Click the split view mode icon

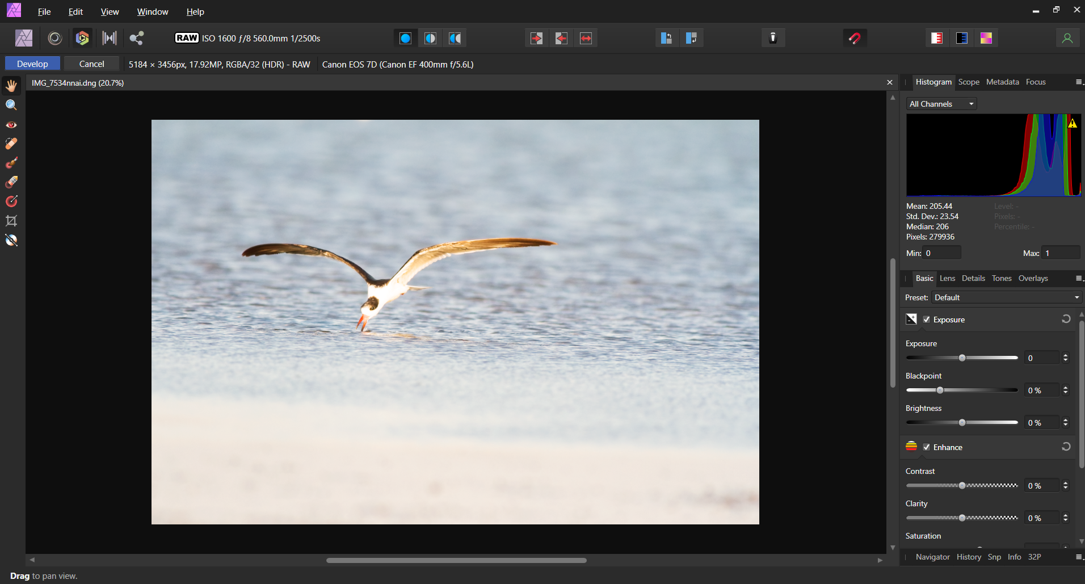coord(430,38)
